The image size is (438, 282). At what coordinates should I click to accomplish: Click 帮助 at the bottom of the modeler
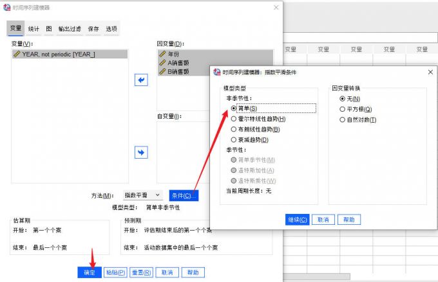tap(193, 272)
